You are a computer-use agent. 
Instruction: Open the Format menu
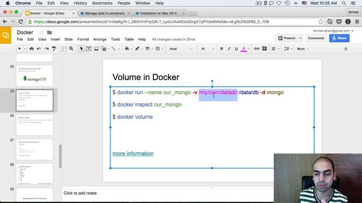83,39
